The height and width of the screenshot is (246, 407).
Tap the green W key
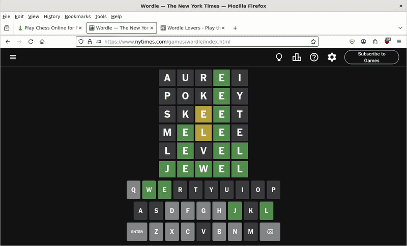tap(149, 190)
